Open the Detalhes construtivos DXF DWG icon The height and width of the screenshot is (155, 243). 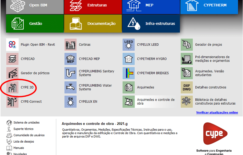point(187,87)
